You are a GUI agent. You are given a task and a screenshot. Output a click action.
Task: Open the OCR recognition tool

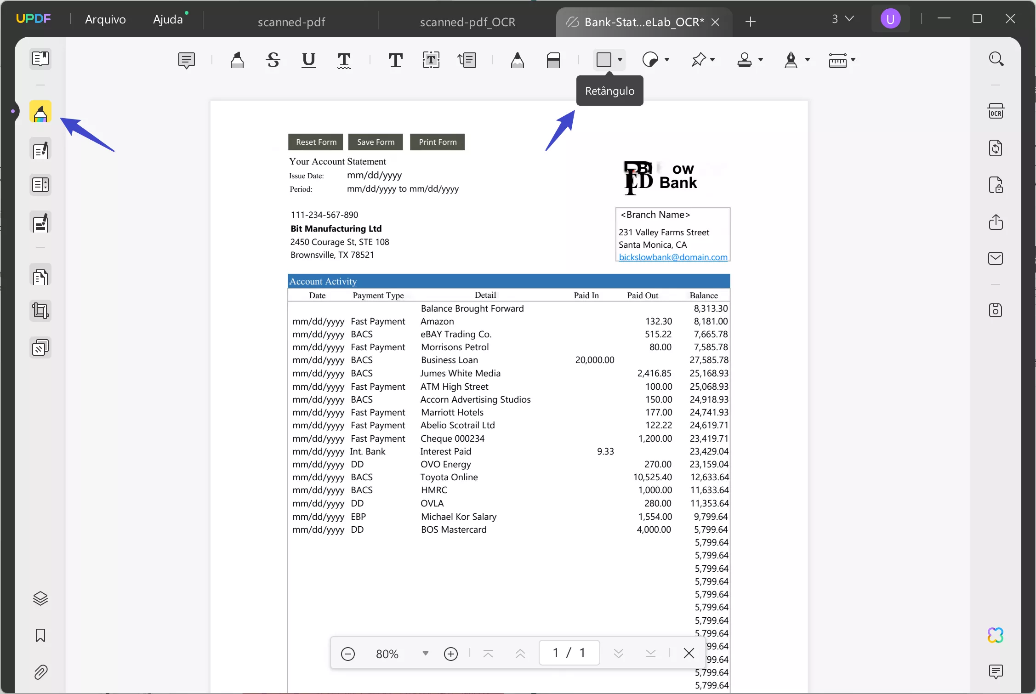point(996,112)
